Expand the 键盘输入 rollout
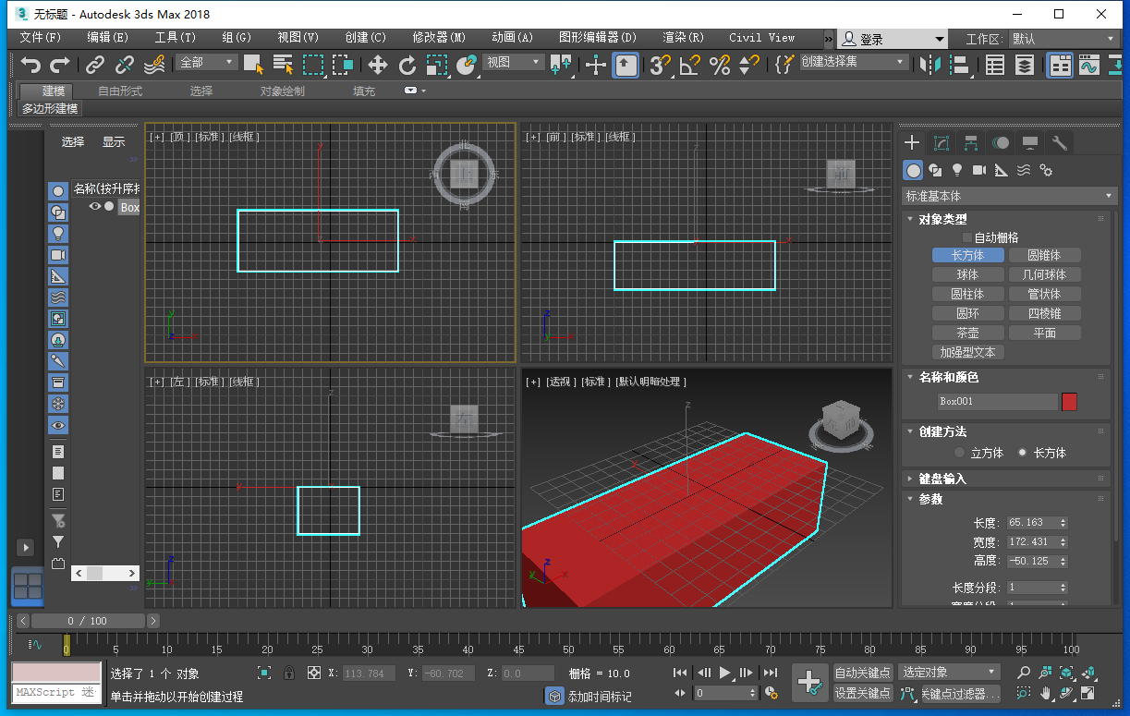Viewport: 1130px width, 716px height. pyautogui.click(x=942, y=479)
